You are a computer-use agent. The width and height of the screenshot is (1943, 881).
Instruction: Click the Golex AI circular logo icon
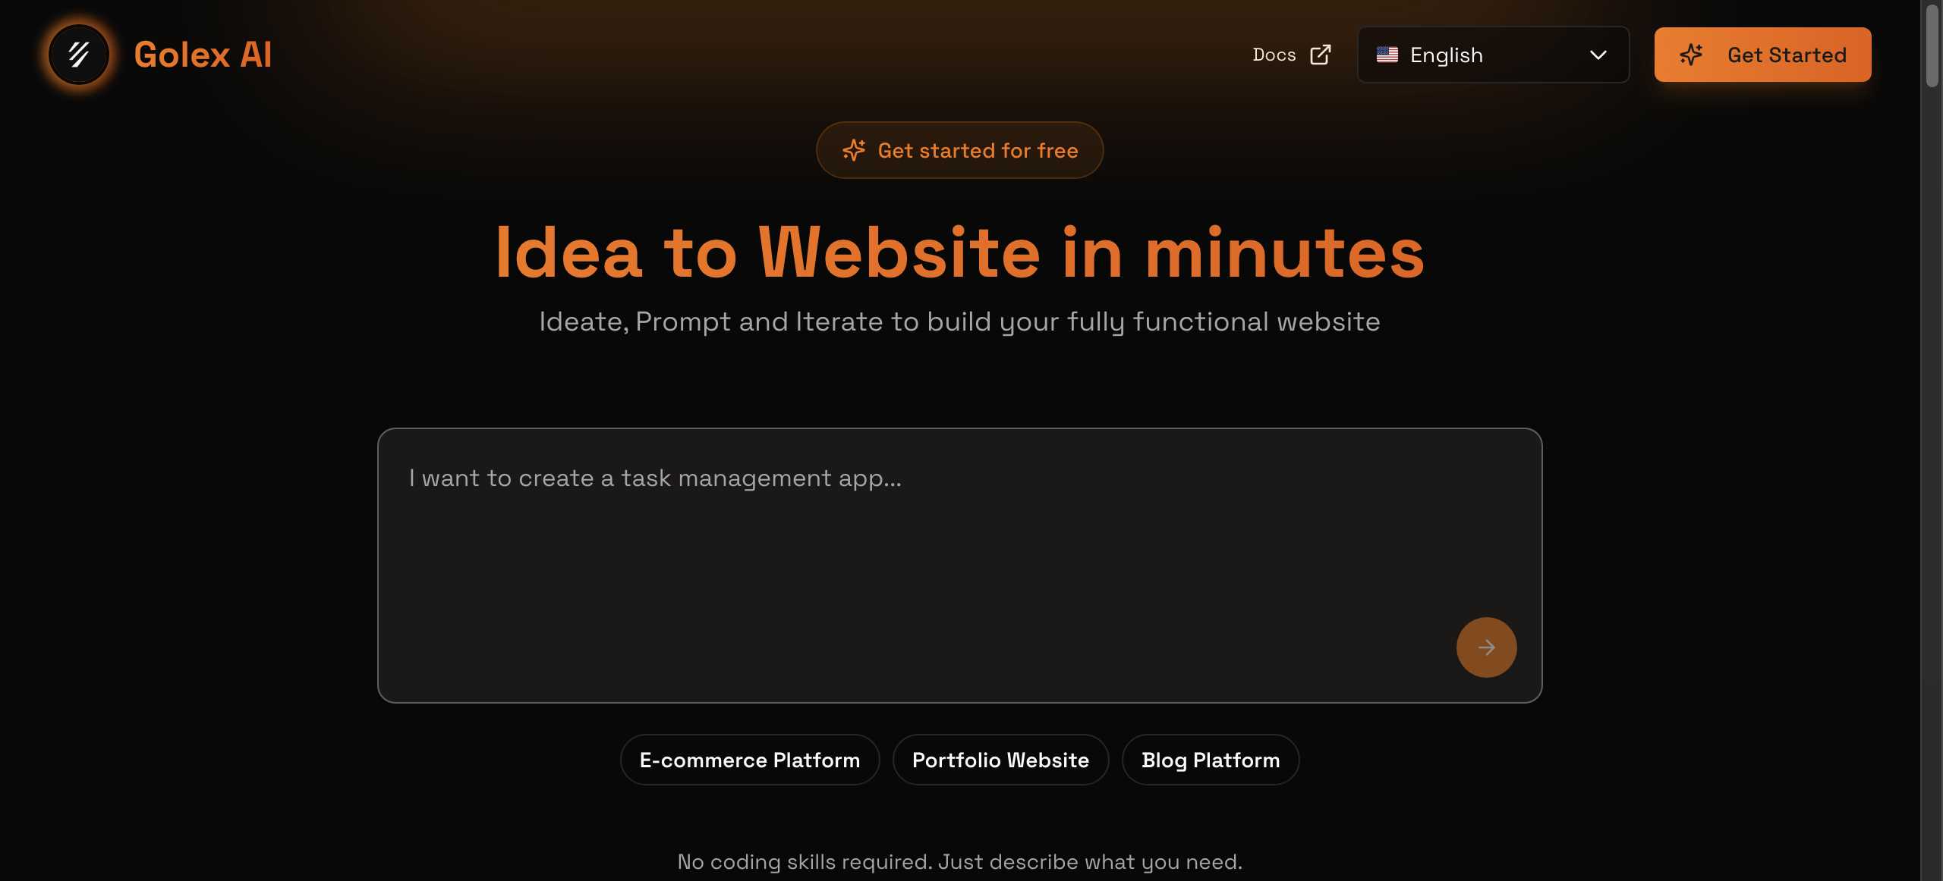[79, 55]
